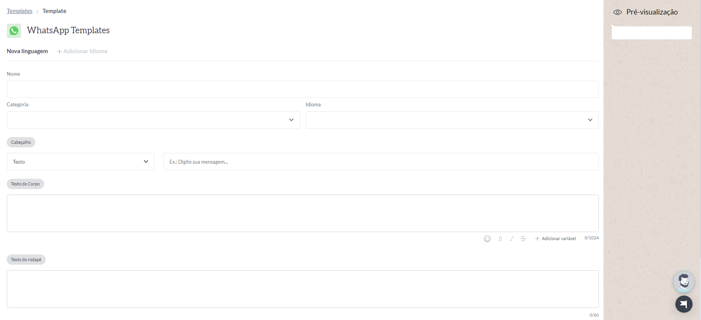This screenshot has width=701, height=320.
Task: Open the bearded avatar assistant
Action: click(683, 282)
